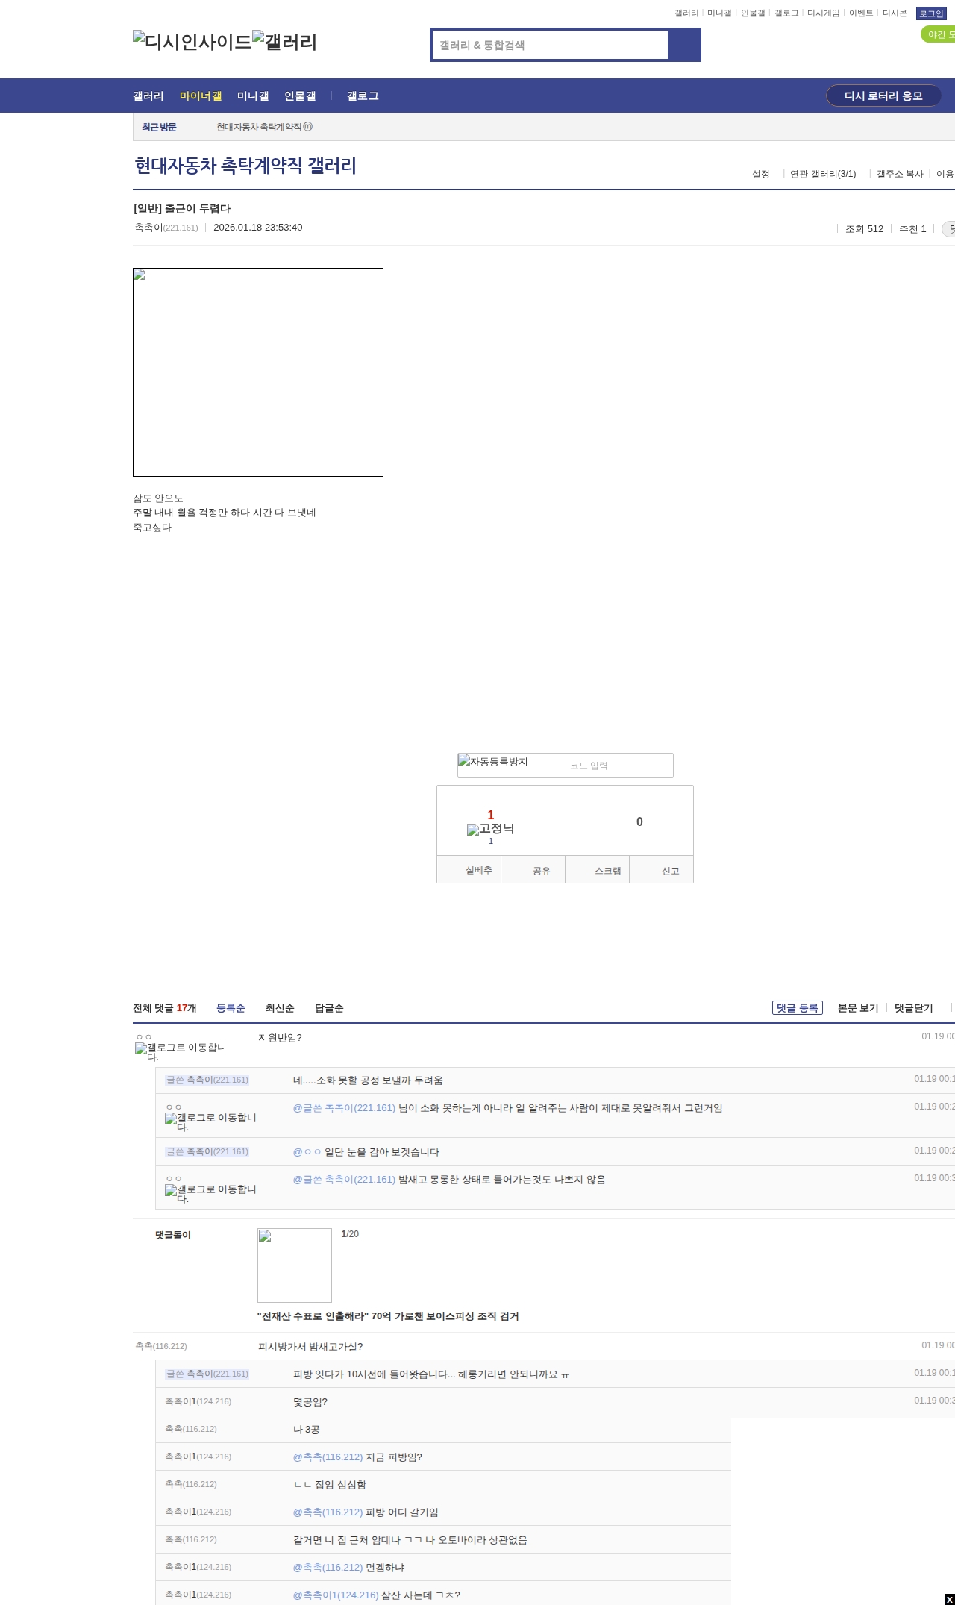Click the post date 2026.01.18 23:53:40

coord(258,228)
